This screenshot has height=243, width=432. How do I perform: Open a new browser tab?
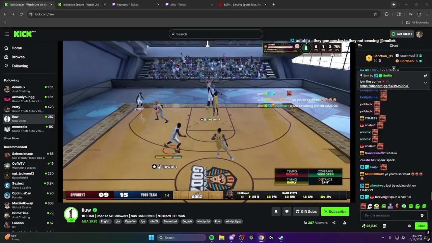[273, 5]
